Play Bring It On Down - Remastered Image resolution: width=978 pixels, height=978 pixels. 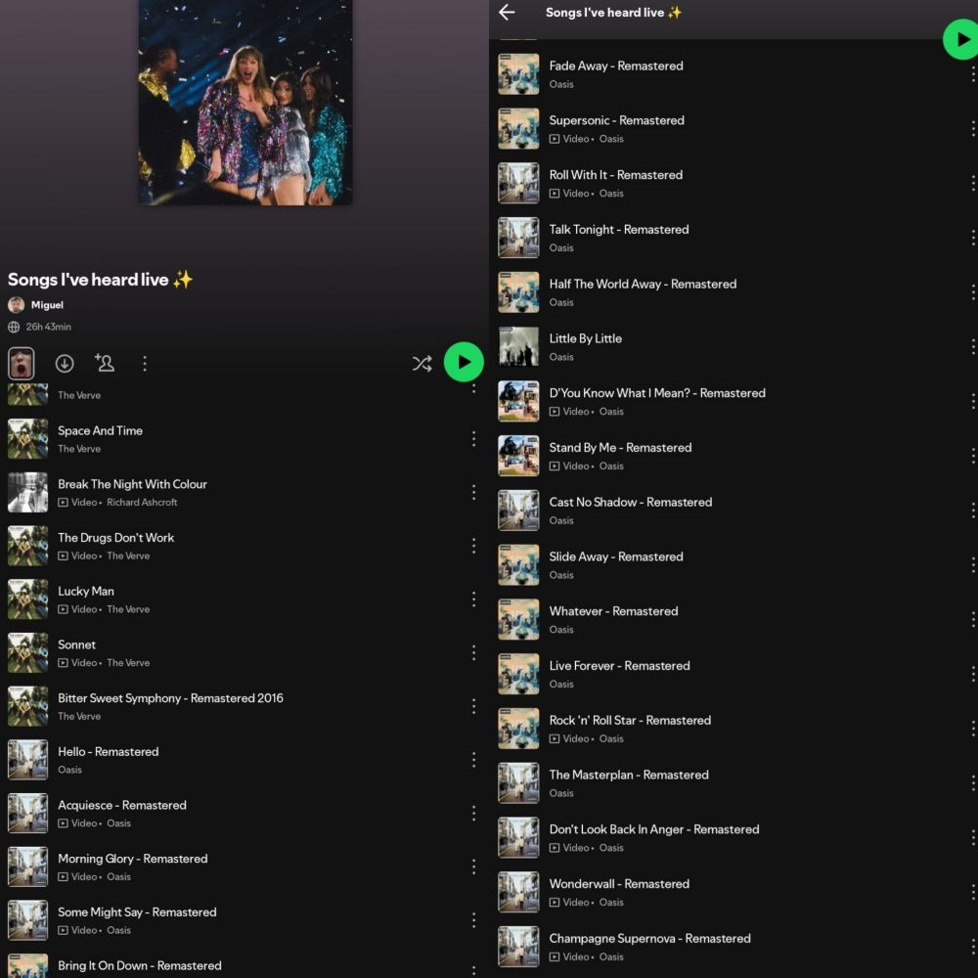244,965
